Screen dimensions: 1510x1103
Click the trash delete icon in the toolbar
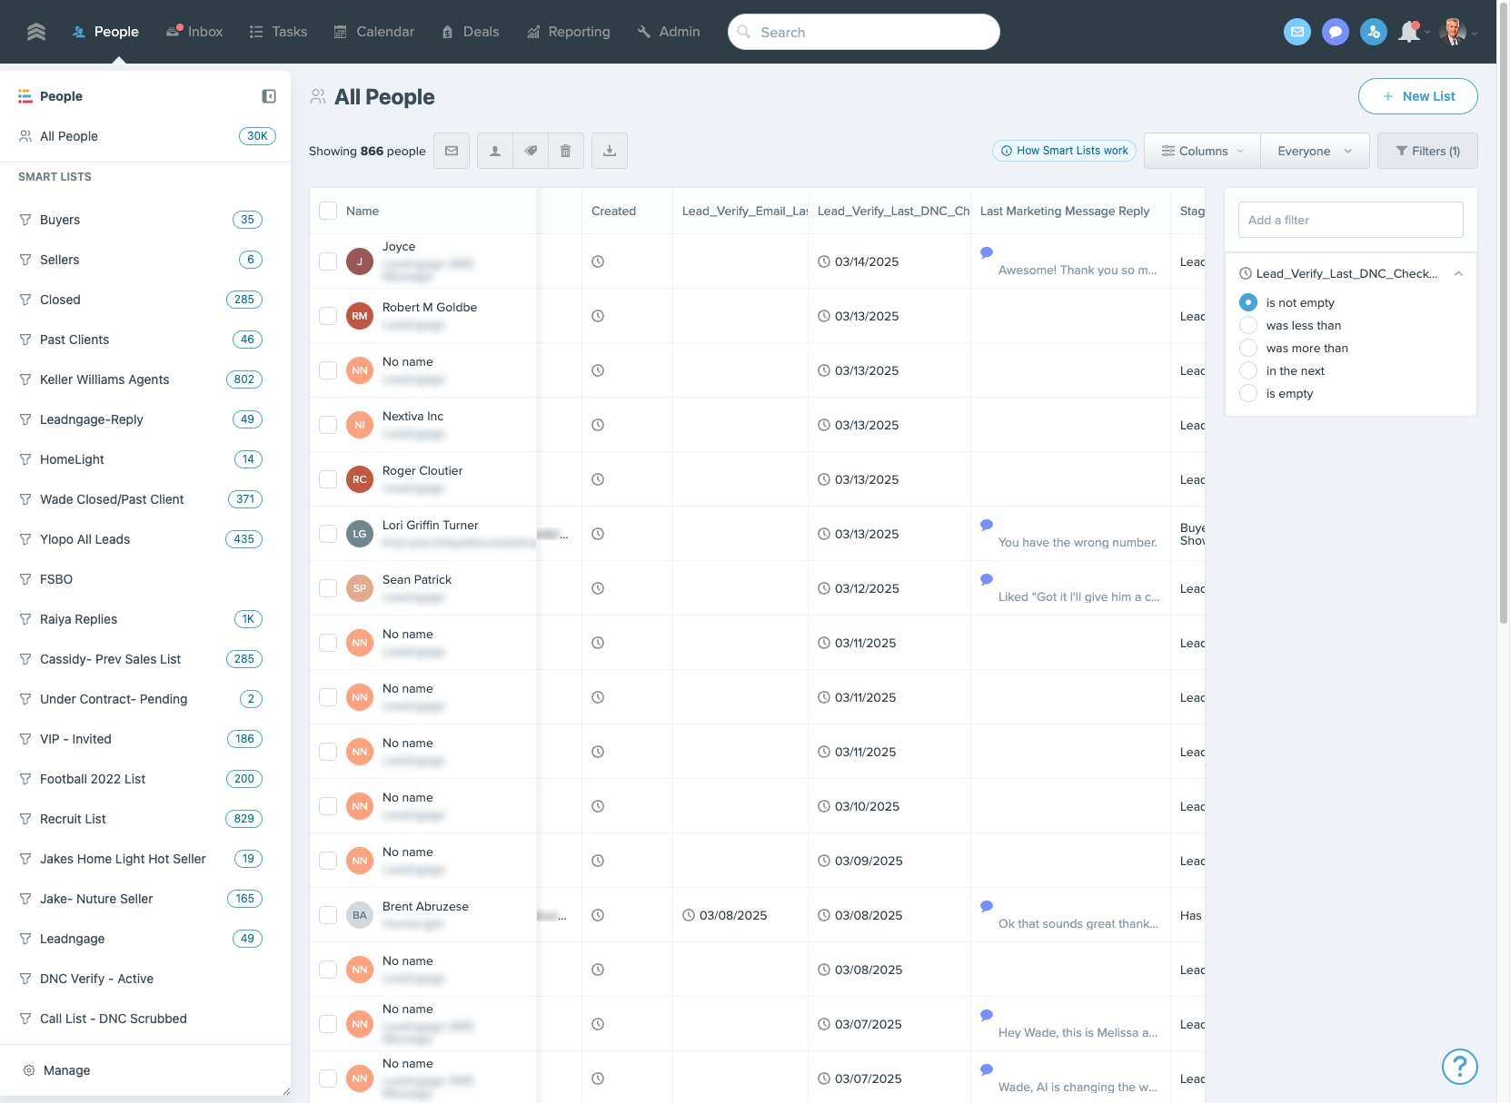pyautogui.click(x=565, y=151)
